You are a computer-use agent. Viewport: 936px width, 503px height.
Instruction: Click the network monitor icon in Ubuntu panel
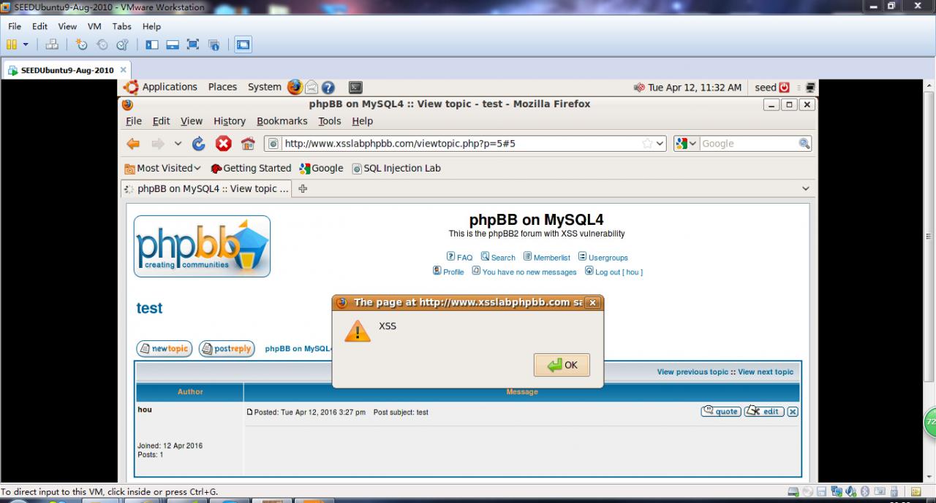click(809, 88)
